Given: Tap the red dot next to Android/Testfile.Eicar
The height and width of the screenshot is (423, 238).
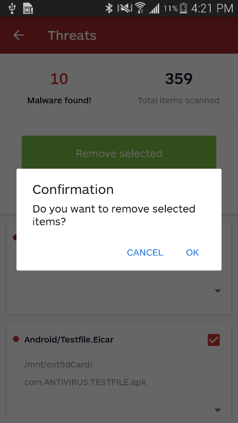Looking at the screenshot, I should 16,339.
